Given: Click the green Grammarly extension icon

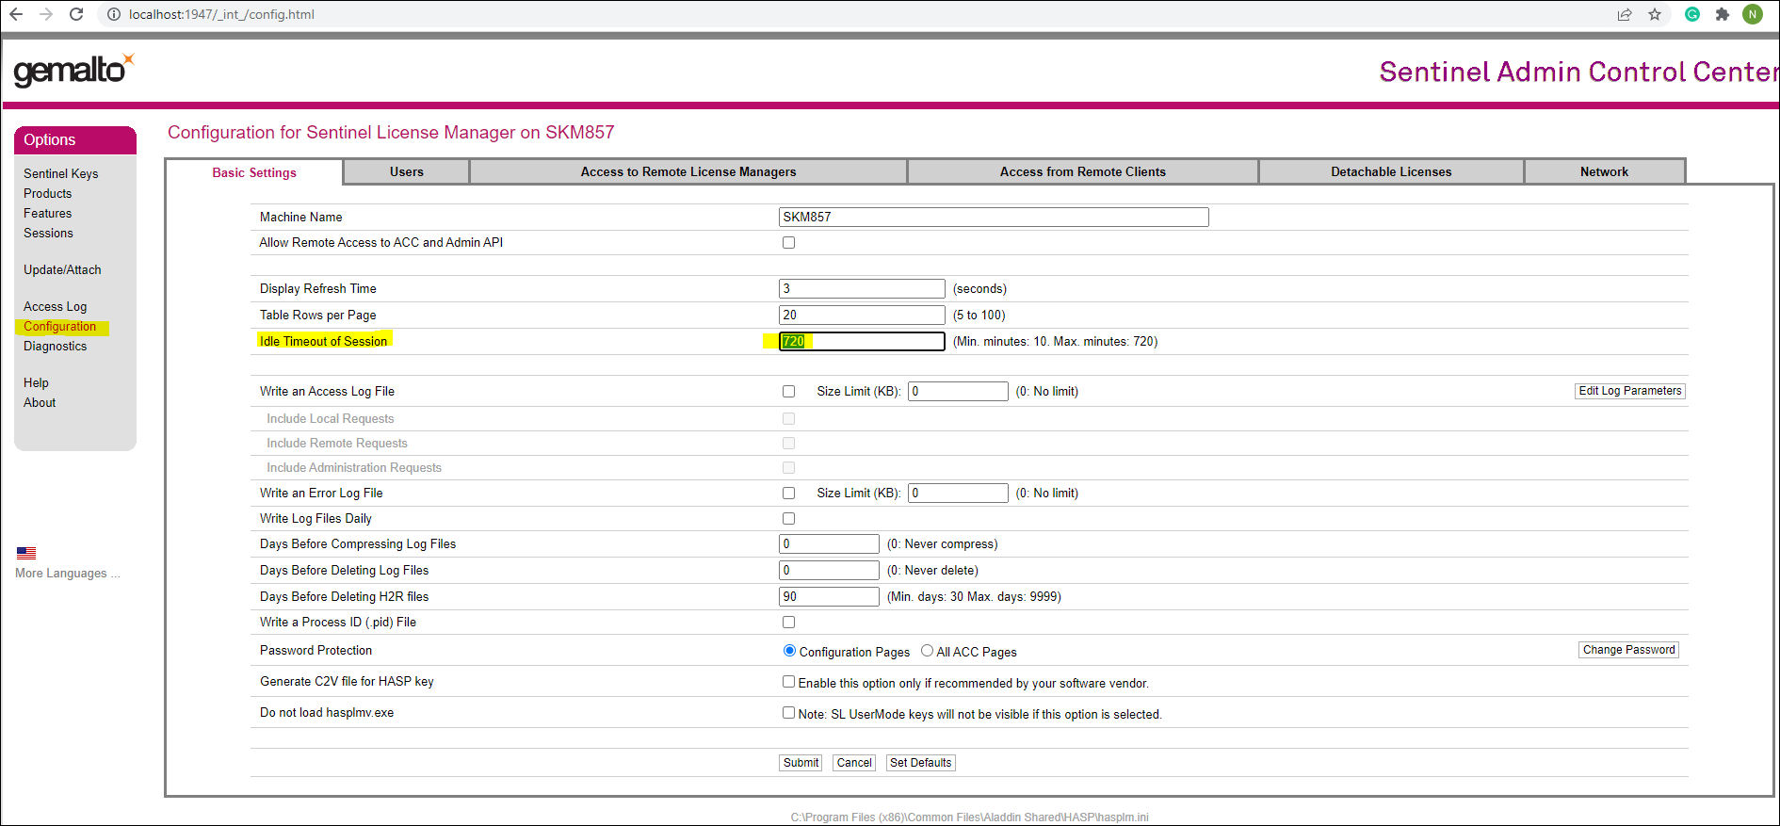Looking at the screenshot, I should [x=1692, y=14].
